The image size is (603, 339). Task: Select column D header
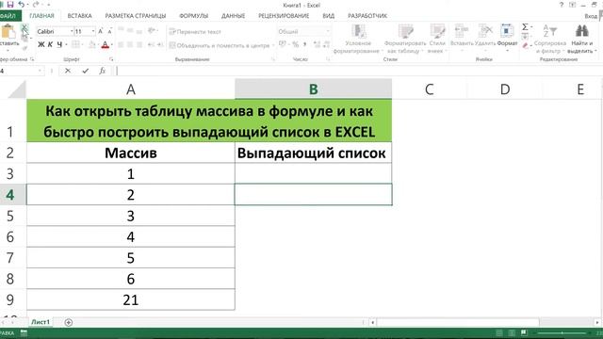coord(505,89)
